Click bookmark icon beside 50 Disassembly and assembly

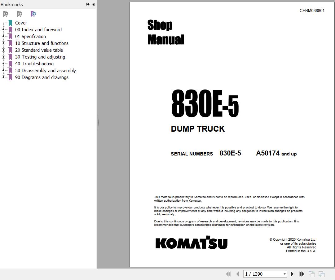(10, 71)
